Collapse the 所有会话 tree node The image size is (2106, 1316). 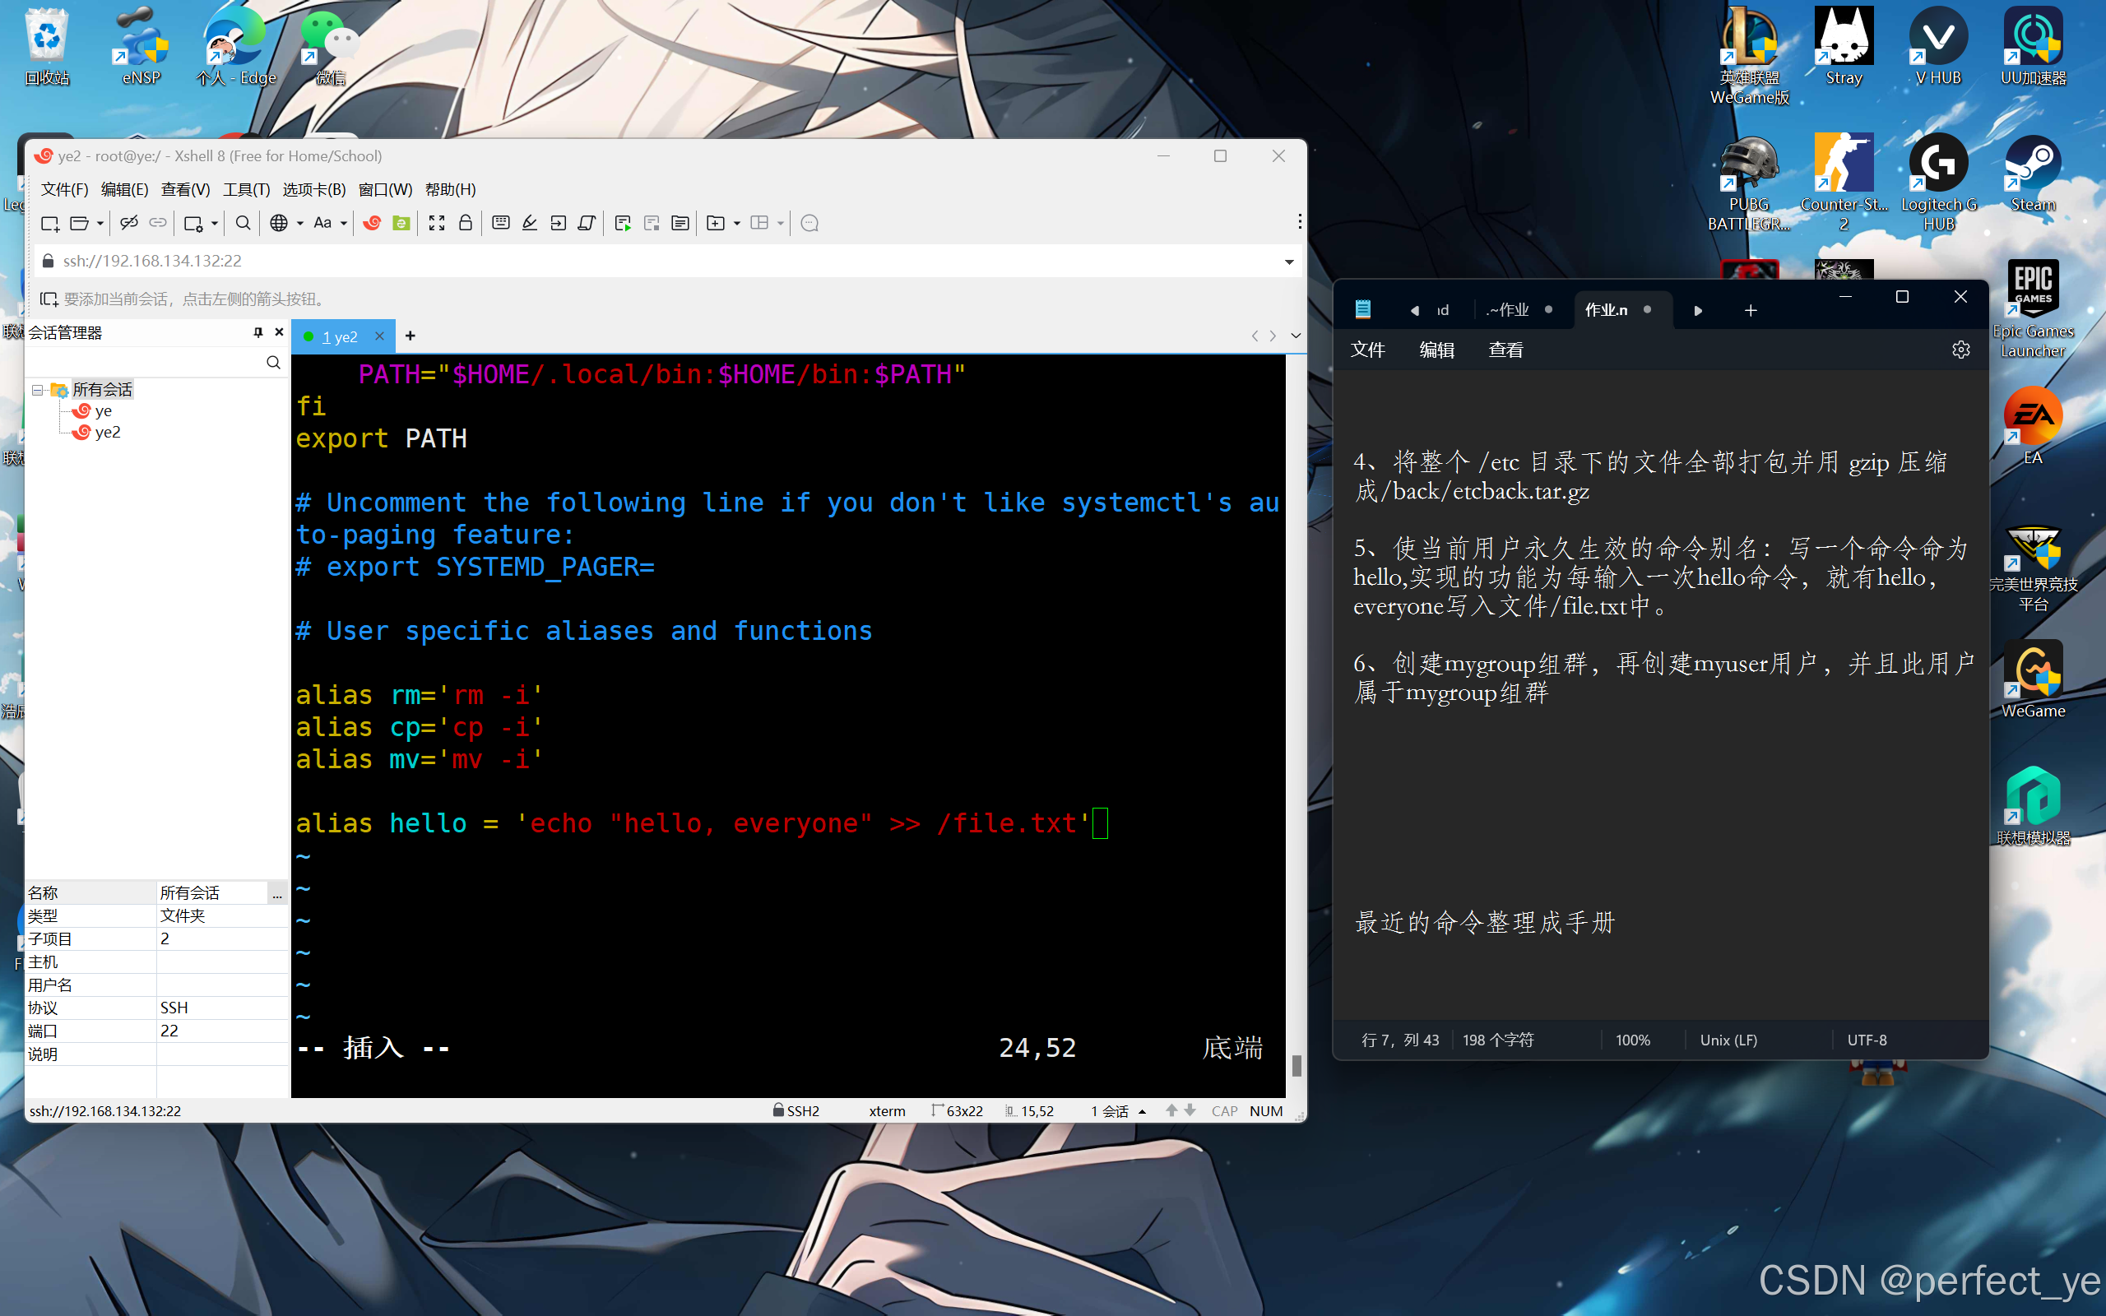37,390
